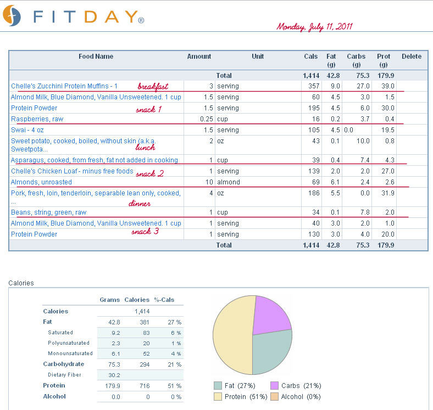Click the purple carbs slice of pie chart

pos(269,316)
